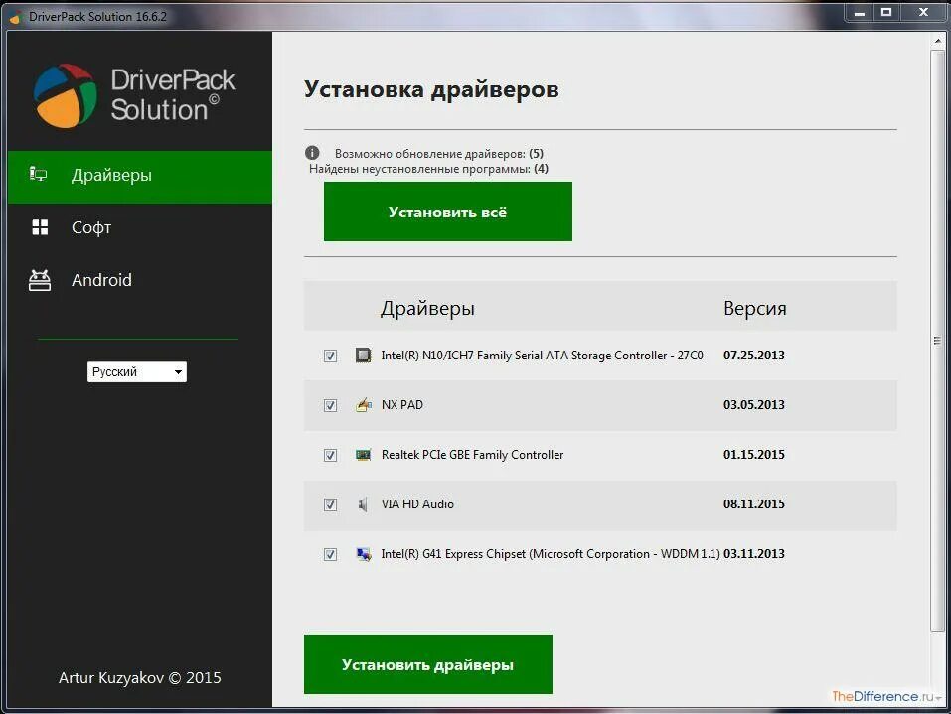Viewport: 951px width, 714px height.
Task: Click the Установка драйверов heading
Action: click(x=431, y=89)
